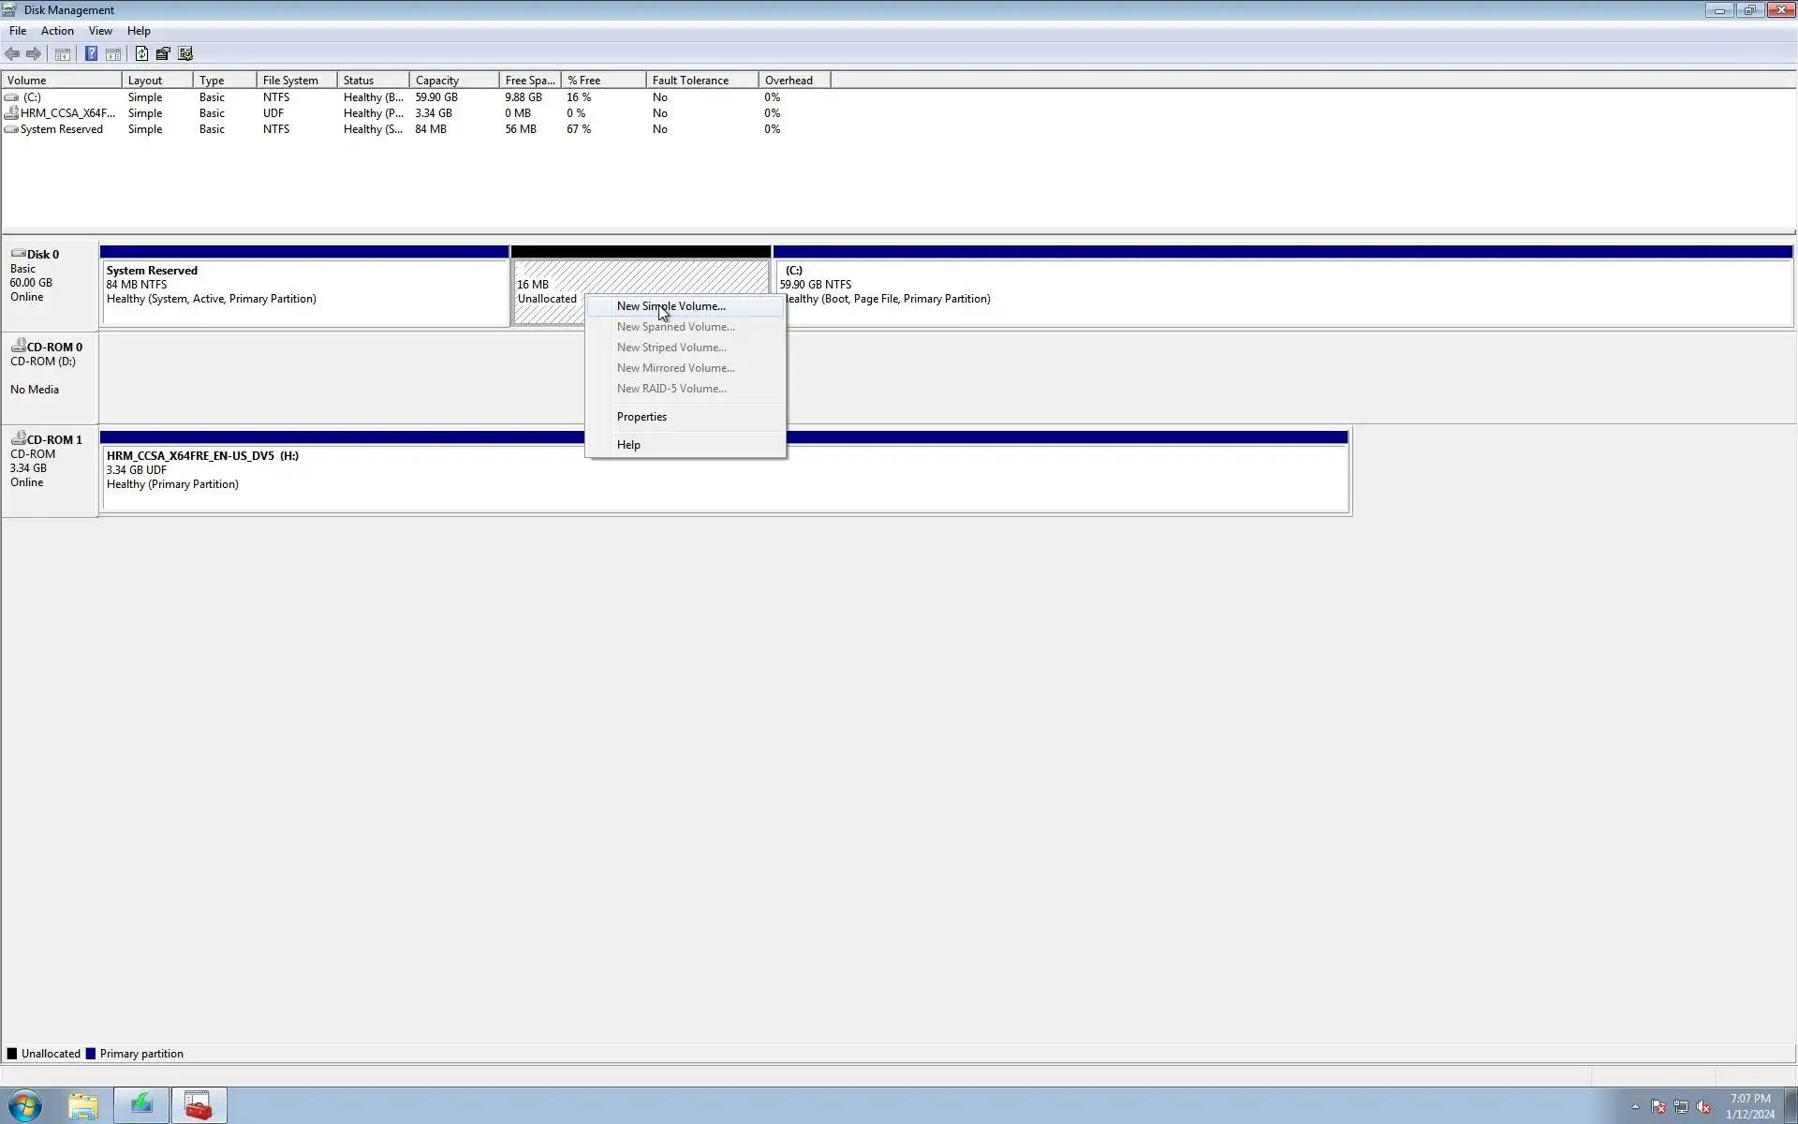Viewport: 1798px width, 1124px height.
Task: Choose New Simple Volume from context menu
Action: point(671,306)
